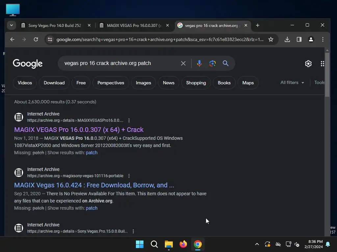Click Internet Archive name of first result

click(x=43, y=114)
